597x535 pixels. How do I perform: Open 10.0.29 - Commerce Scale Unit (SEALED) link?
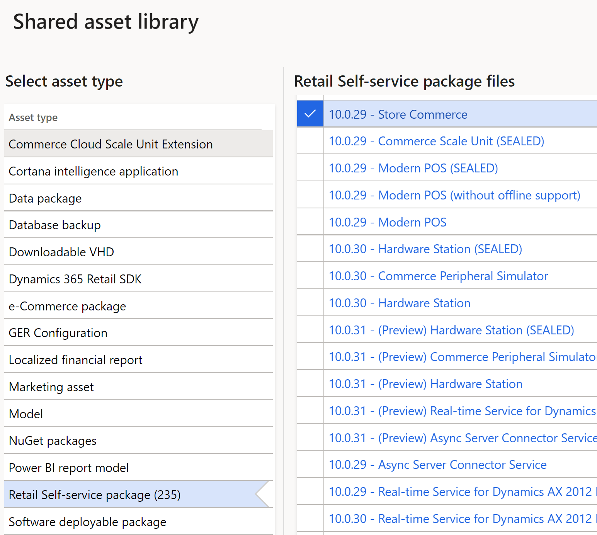[436, 141]
